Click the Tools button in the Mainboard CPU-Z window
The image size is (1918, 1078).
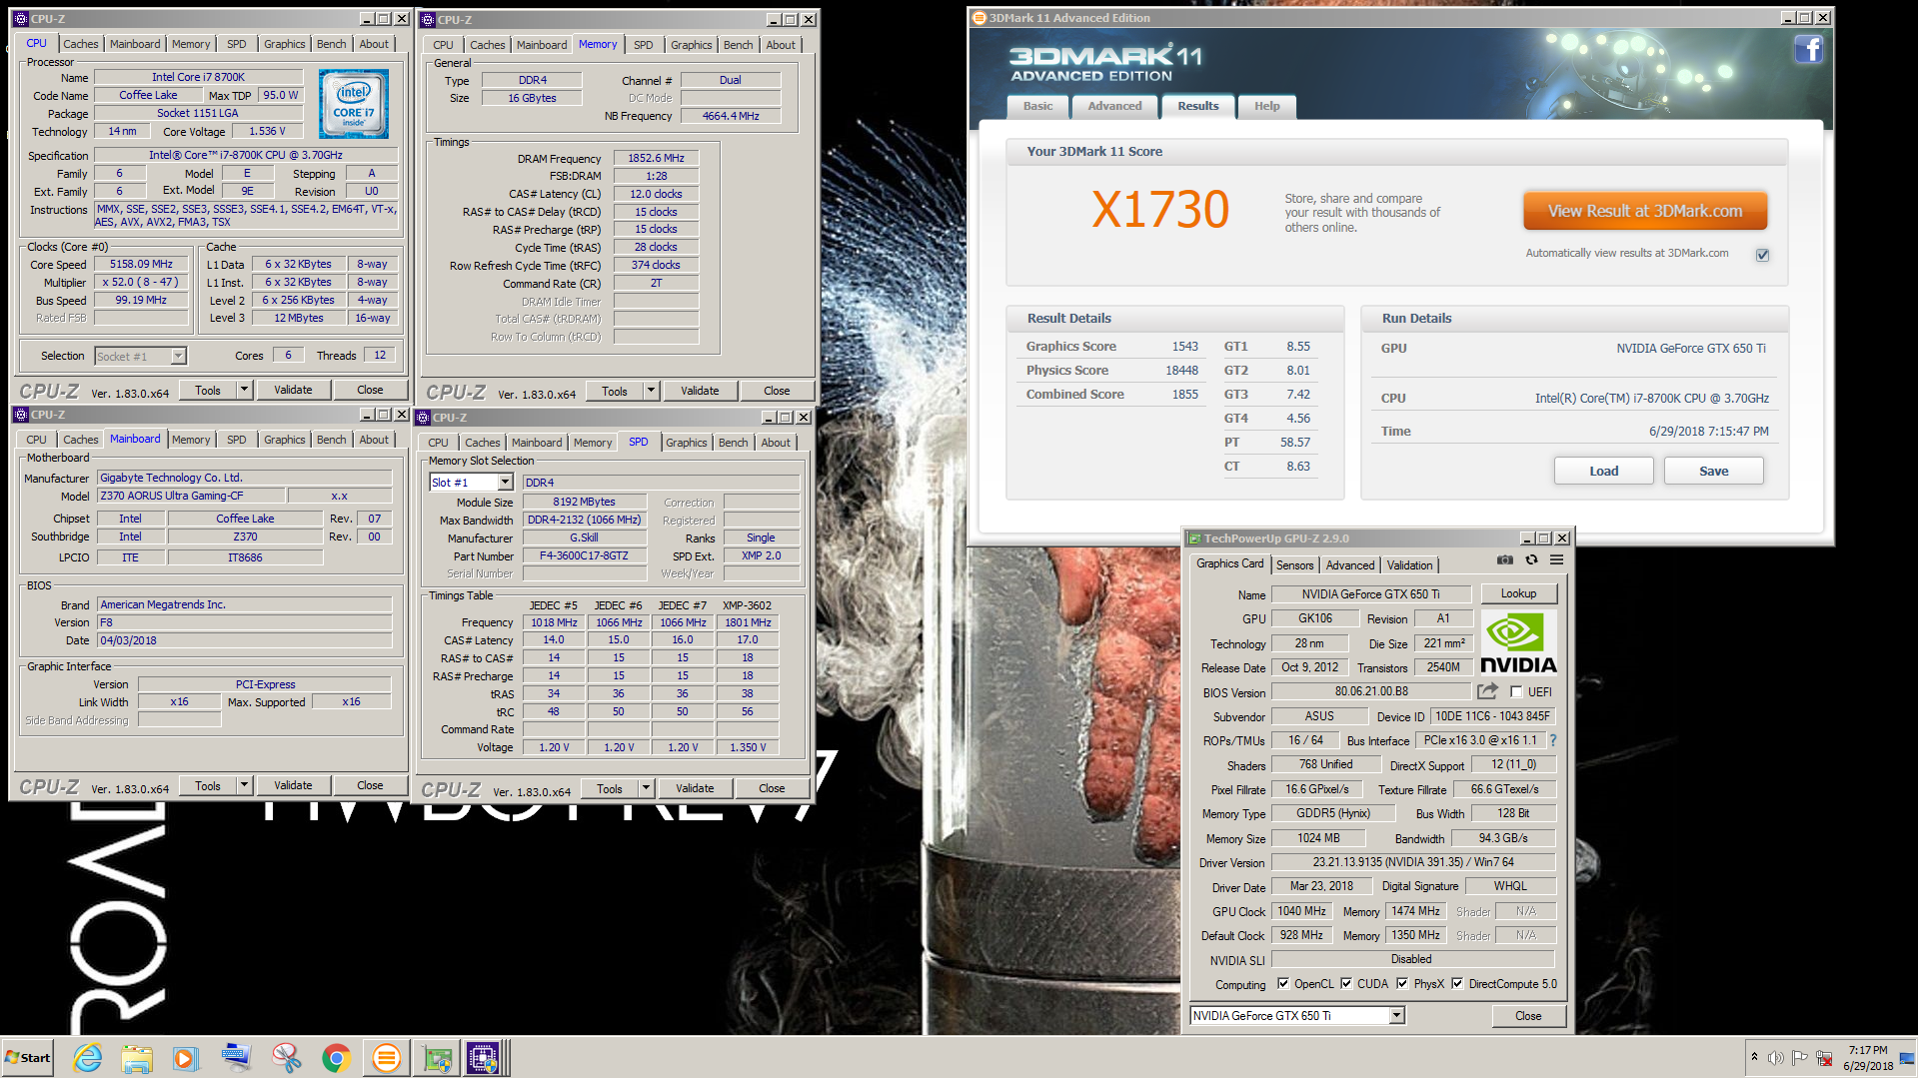[208, 785]
